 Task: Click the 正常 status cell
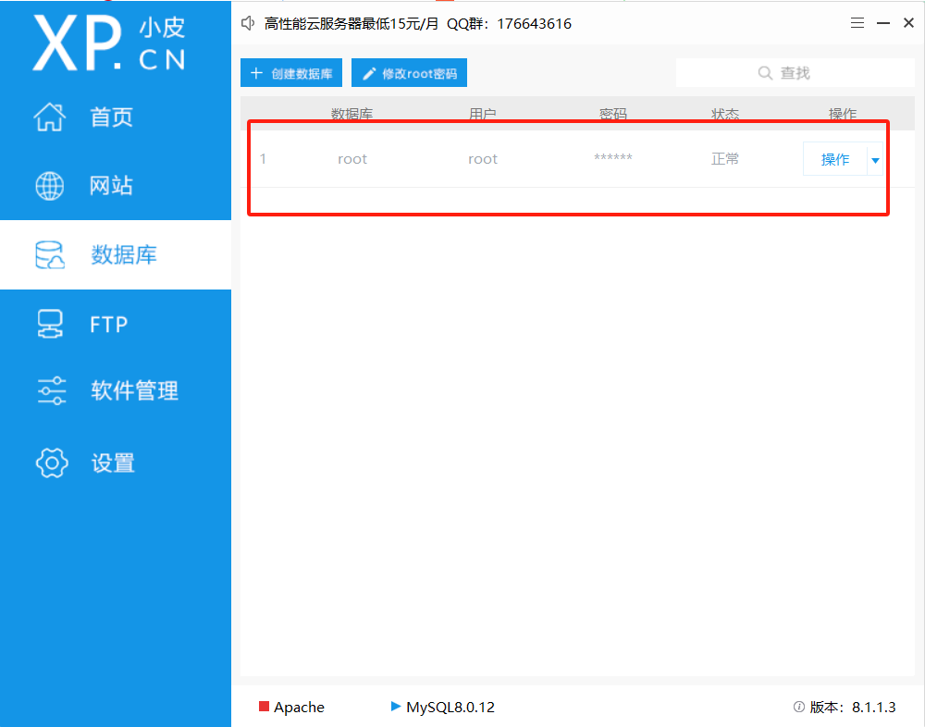click(725, 159)
